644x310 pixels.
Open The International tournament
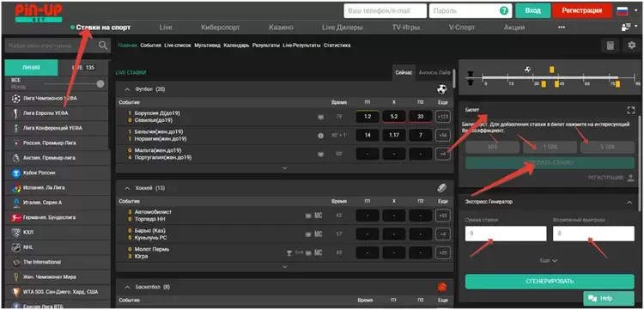(x=58, y=262)
